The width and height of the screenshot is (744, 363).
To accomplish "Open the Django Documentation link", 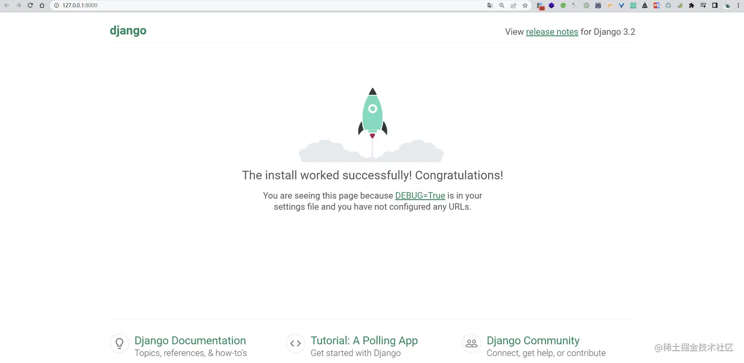I will (x=190, y=340).
